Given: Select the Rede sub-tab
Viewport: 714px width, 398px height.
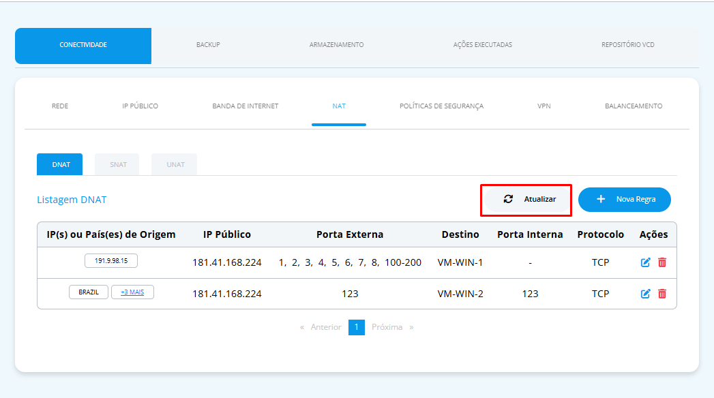Looking at the screenshot, I should [x=60, y=106].
